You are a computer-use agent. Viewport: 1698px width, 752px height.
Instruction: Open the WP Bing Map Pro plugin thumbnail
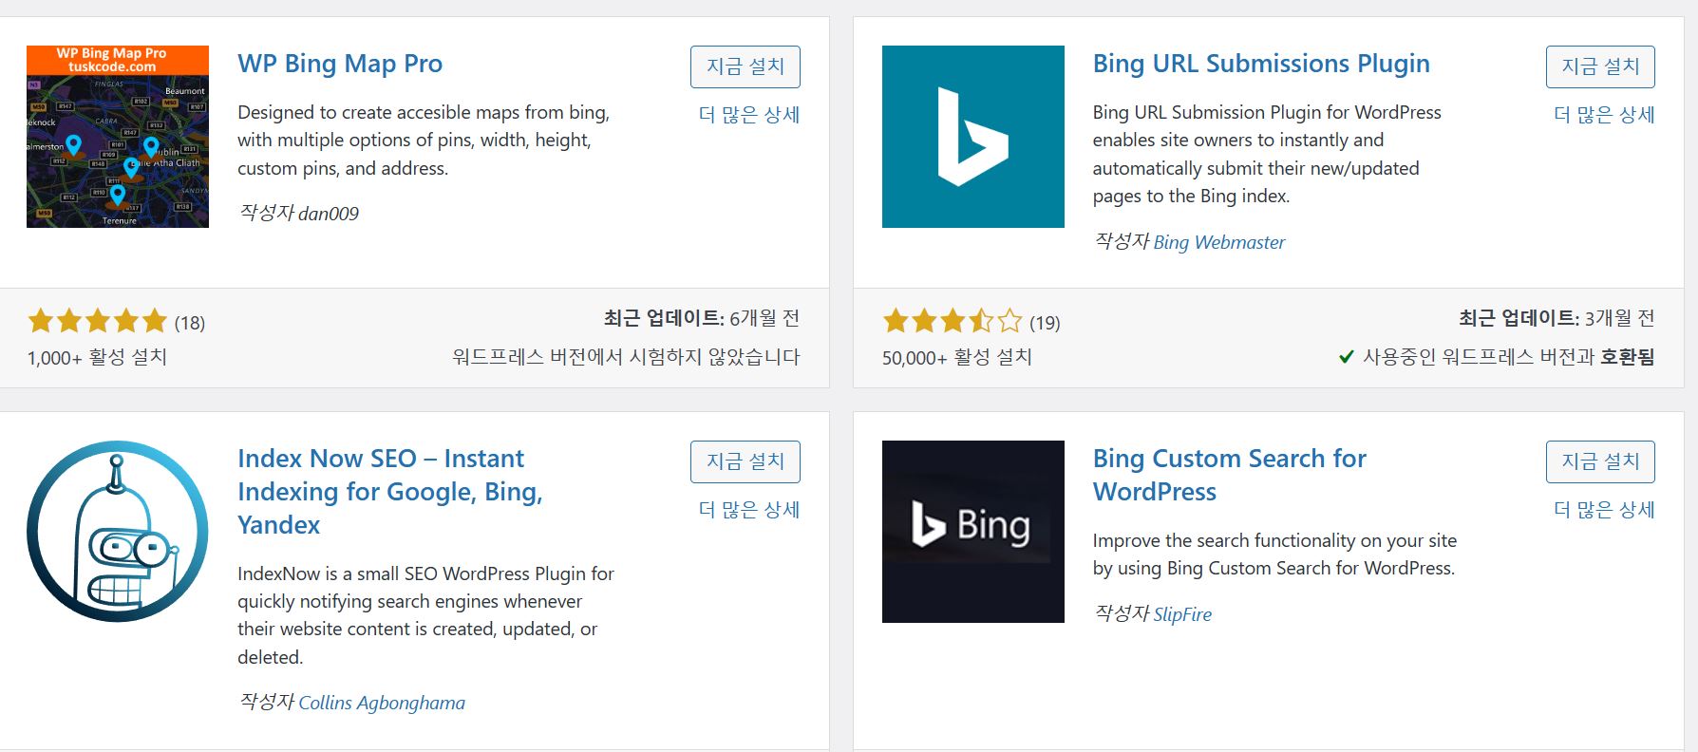point(118,137)
